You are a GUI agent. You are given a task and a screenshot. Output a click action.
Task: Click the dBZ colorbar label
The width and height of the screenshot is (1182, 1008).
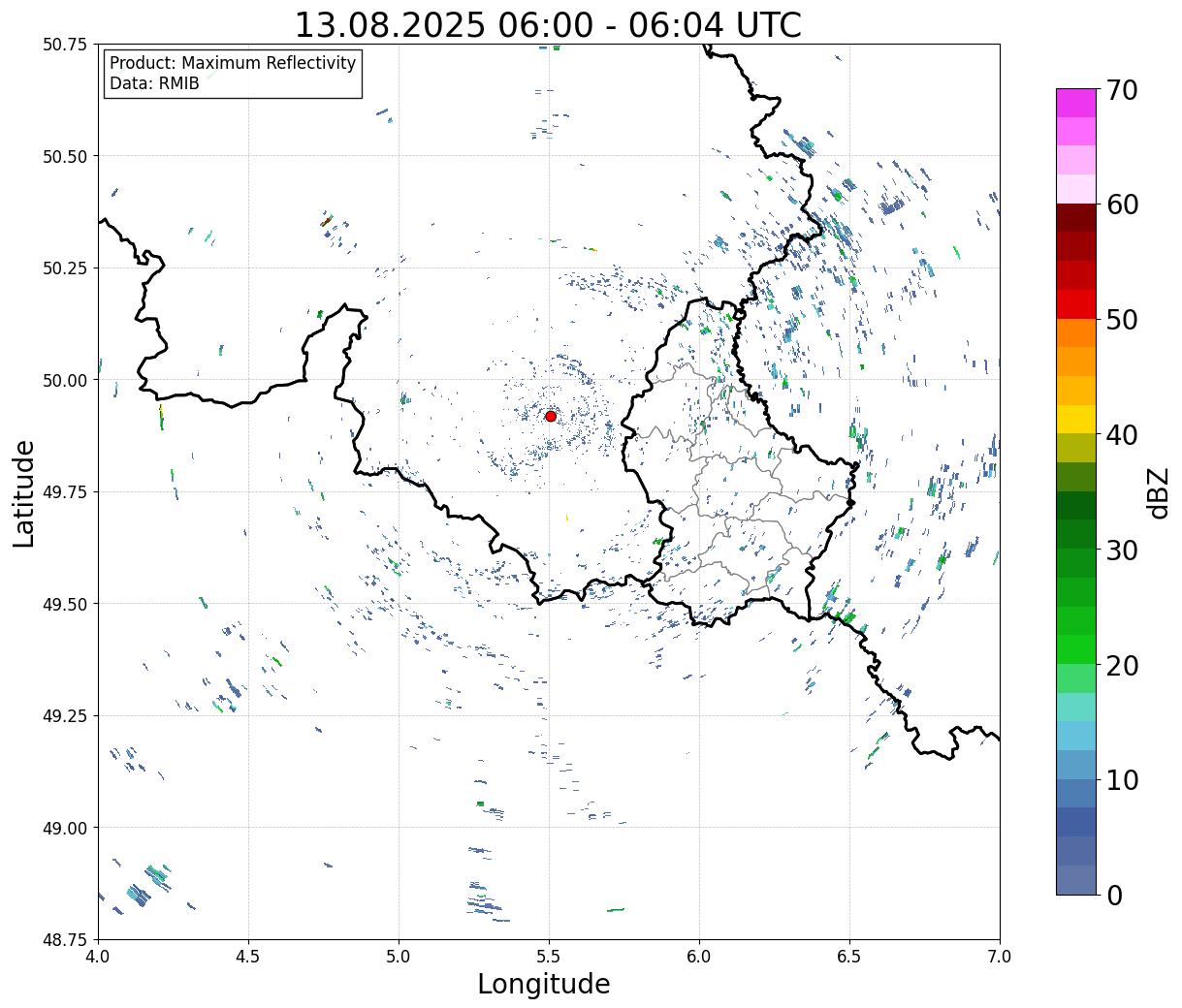point(1159,492)
